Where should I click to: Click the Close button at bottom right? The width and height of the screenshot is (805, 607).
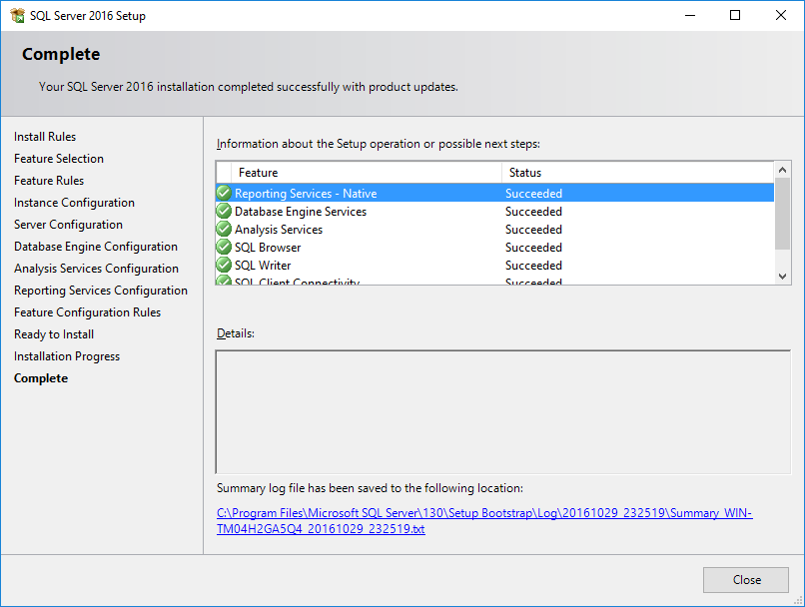(745, 580)
